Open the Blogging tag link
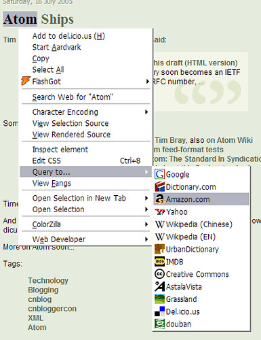Viewport: 261px width, 340px height. (43, 290)
